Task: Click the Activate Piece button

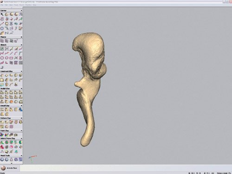Action: pyautogui.click(x=10, y=168)
